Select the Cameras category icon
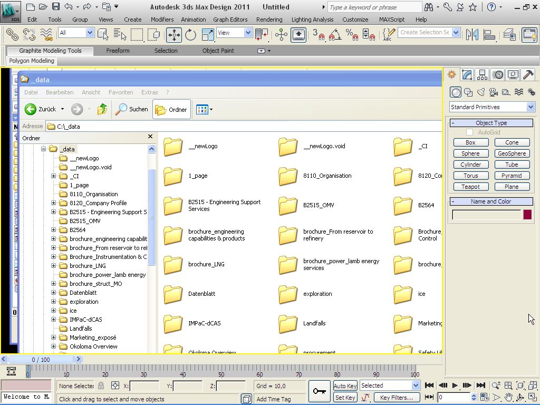Viewport: 540px width, 405px height. [x=494, y=92]
